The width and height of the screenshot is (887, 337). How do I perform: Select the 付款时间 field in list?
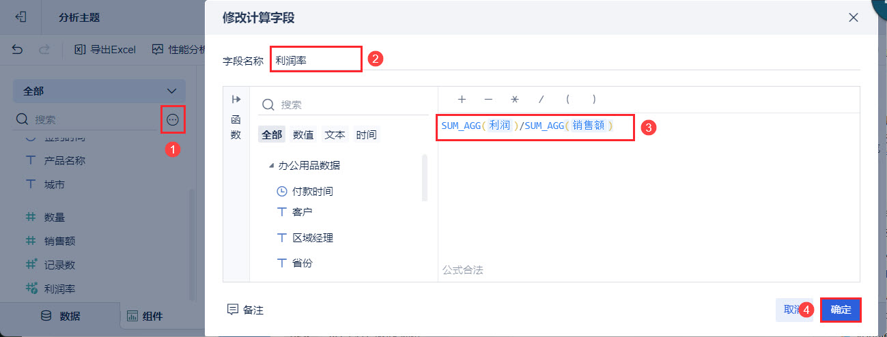click(312, 191)
